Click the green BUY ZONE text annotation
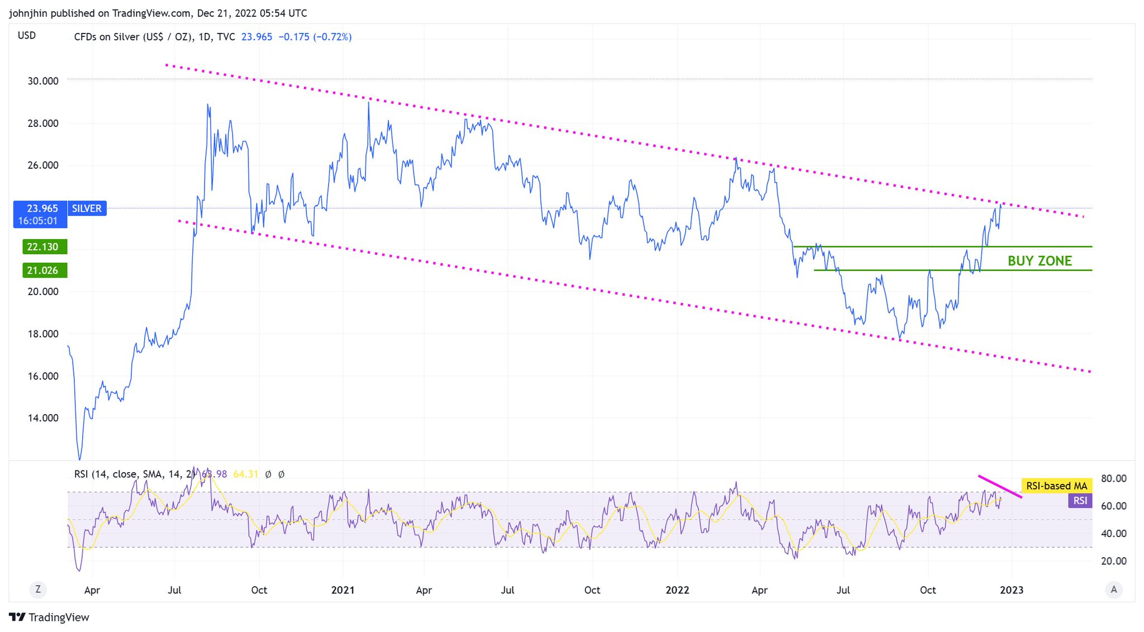 pyautogui.click(x=1039, y=260)
